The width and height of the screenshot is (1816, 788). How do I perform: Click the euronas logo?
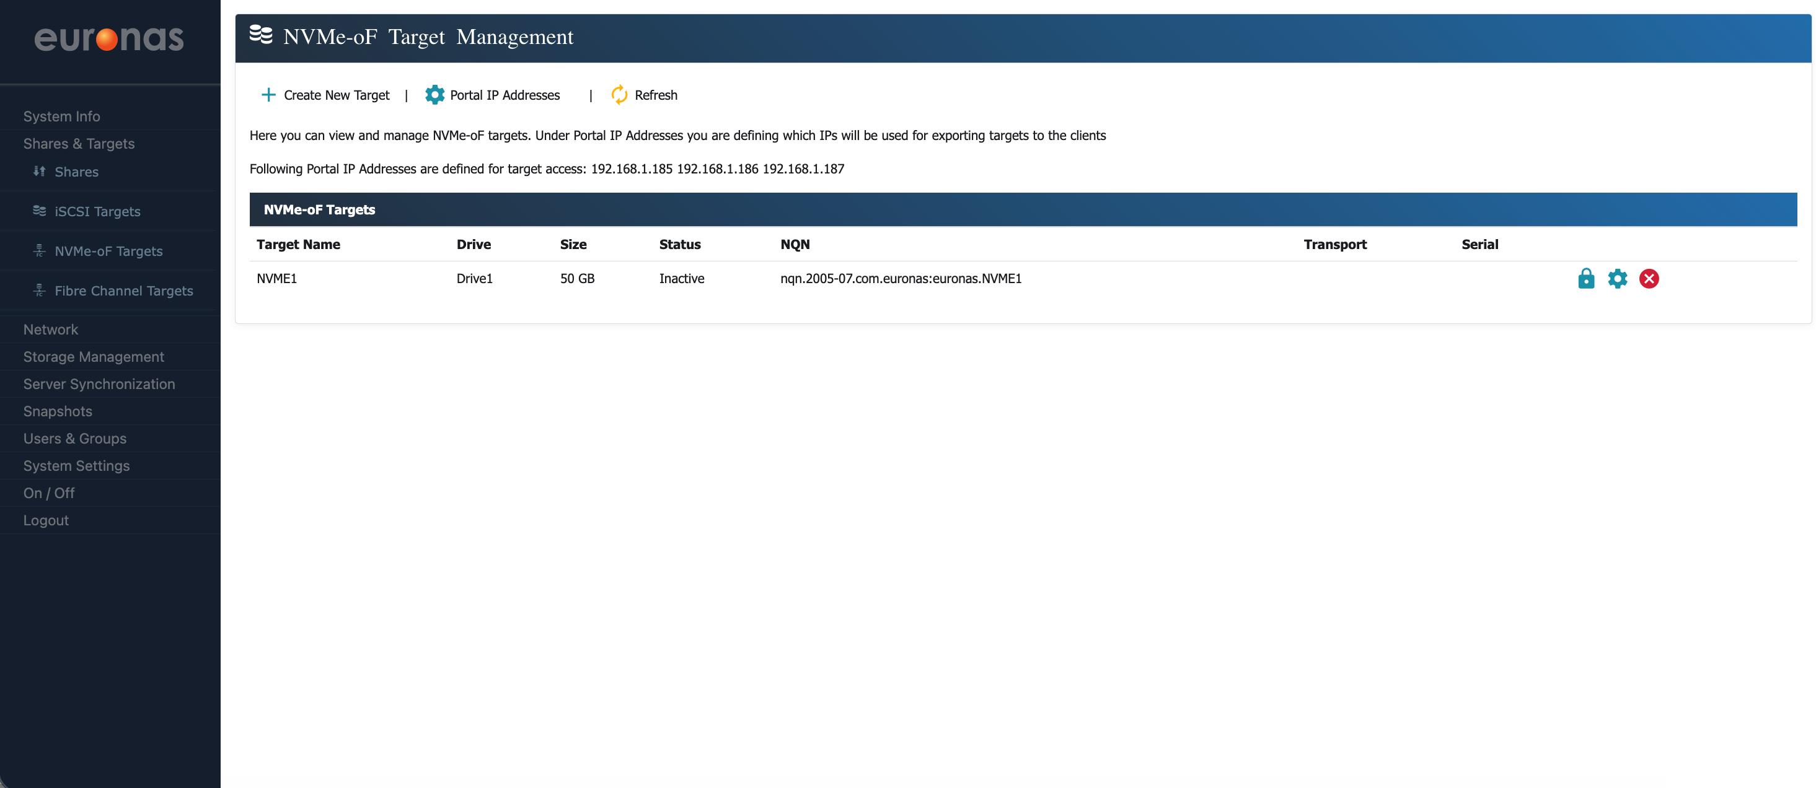tap(109, 39)
